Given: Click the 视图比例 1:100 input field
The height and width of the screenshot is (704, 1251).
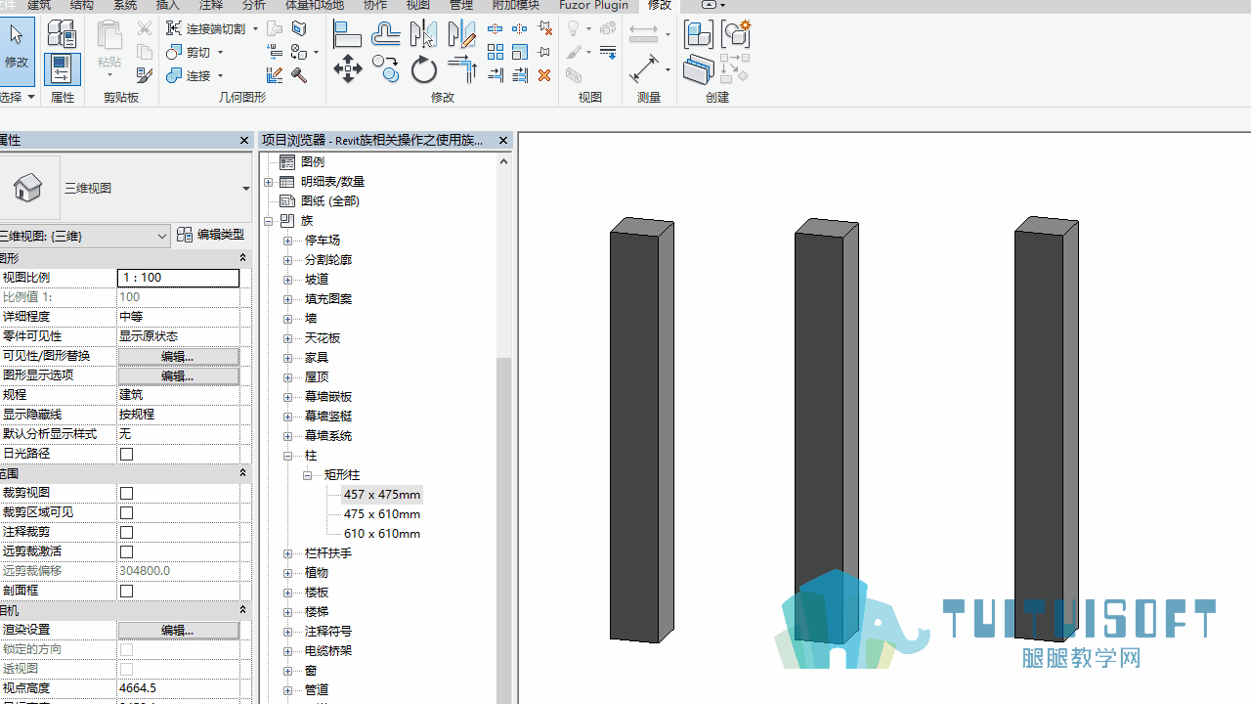Looking at the screenshot, I should (178, 278).
